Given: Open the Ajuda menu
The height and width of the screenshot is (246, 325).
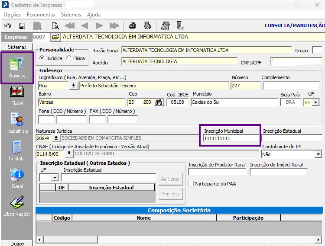Looking at the screenshot, I should point(94,15).
